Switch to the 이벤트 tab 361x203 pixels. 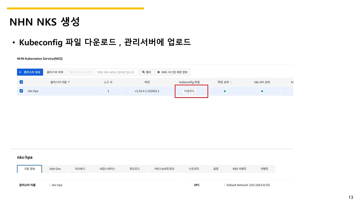click(x=264, y=169)
